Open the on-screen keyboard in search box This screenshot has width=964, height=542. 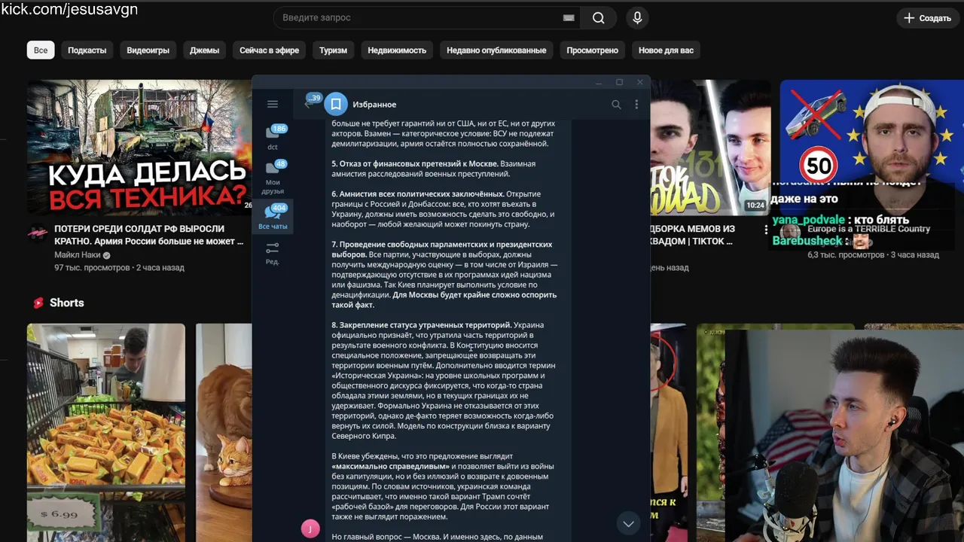[x=569, y=18]
